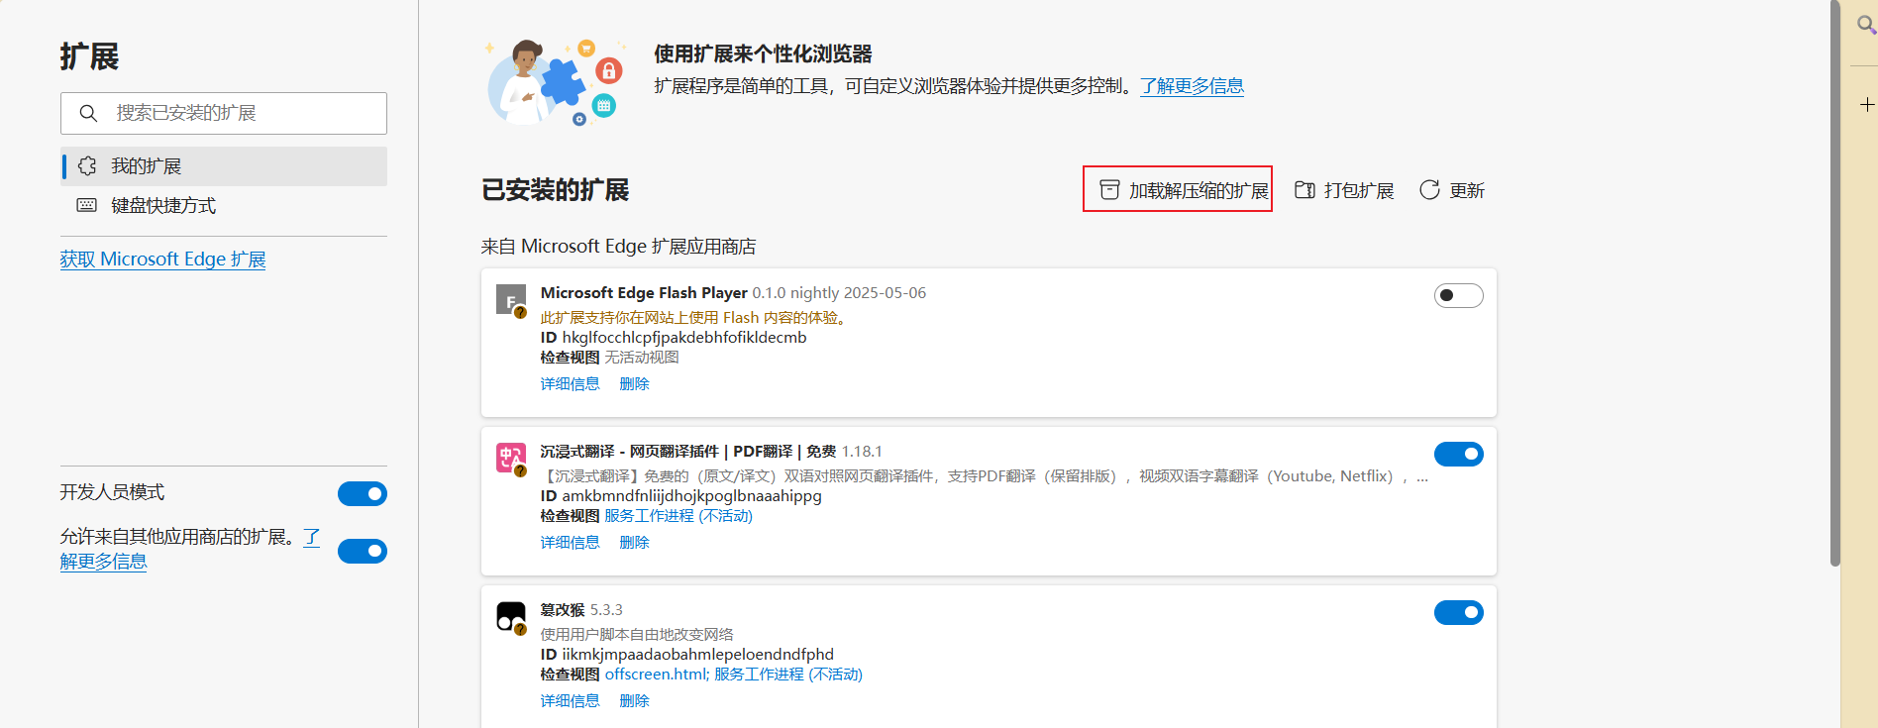Select the My Extensions sidebar item
Image resolution: width=1878 pixels, height=728 pixels.
pos(224,166)
